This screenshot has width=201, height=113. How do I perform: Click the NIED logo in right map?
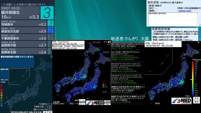click(x=182, y=101)
